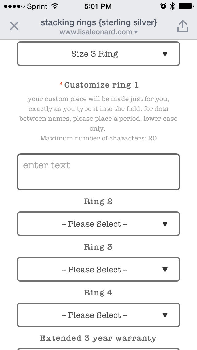The width and height of the screenshot is (197, 350).
Task: Tap the Ring 3 heading label
Action: [98, 247]
